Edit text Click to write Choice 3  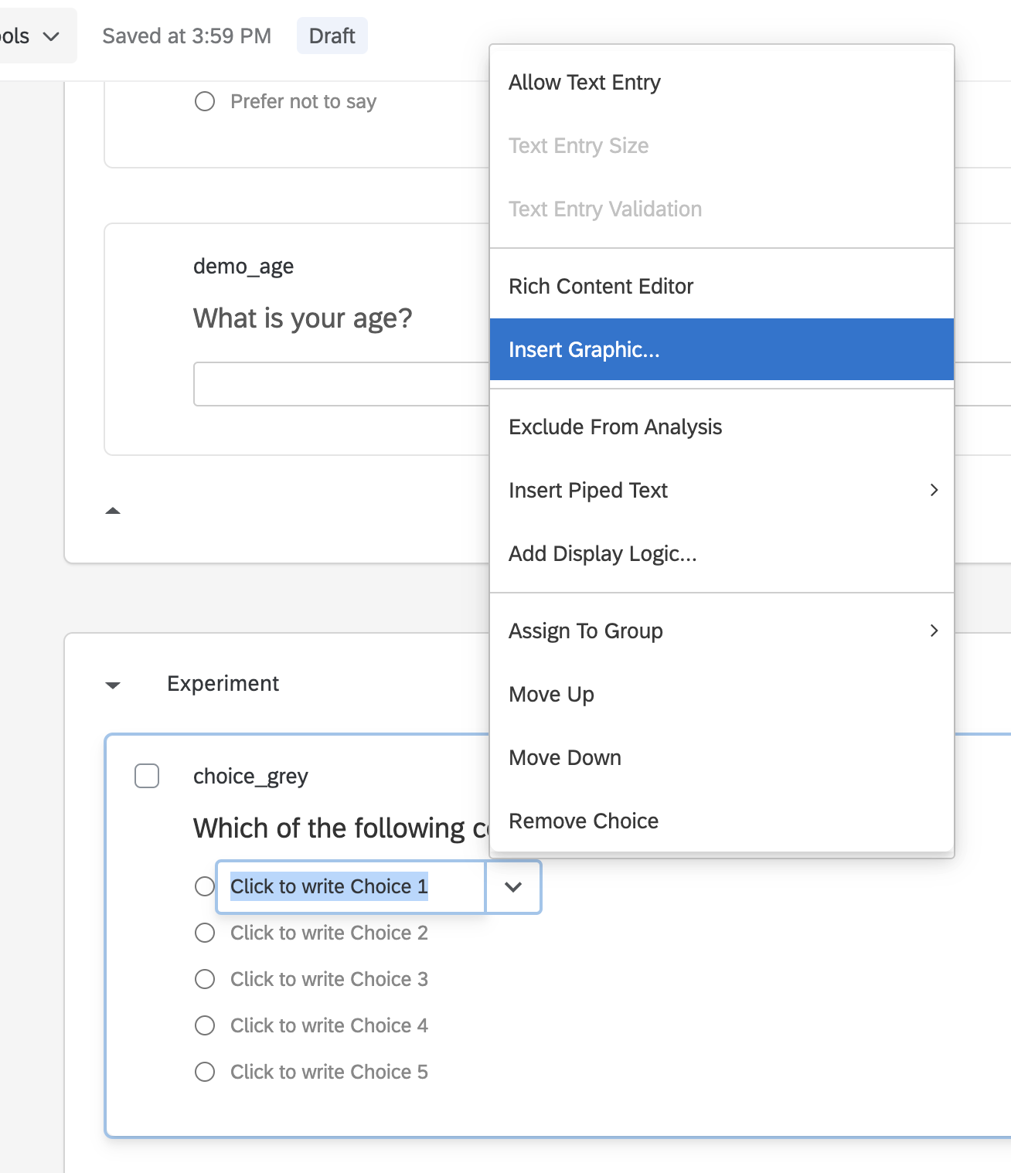tap(329, 979)
